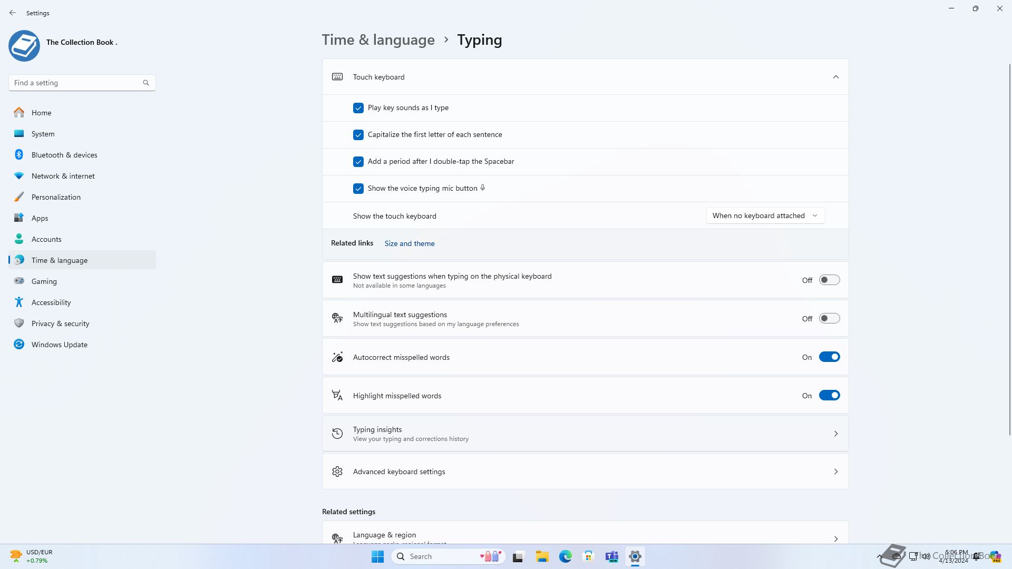Open File Explorer from the taskbar

tap(542, 556)
